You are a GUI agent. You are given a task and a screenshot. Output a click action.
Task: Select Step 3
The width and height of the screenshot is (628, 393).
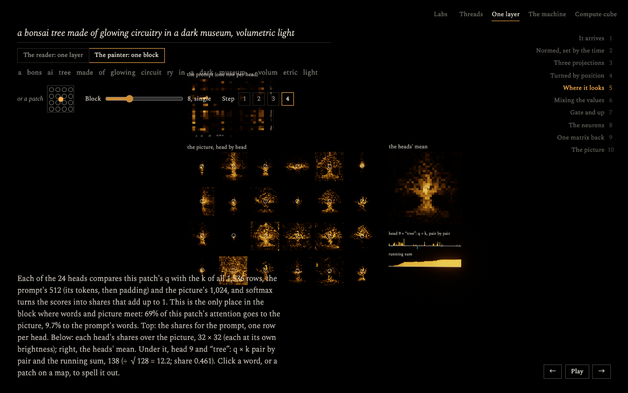pos(273,99)
